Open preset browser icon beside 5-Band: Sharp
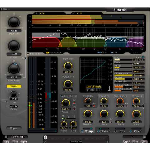This screenshot has height=150, width=150. [x=6, y=137]
